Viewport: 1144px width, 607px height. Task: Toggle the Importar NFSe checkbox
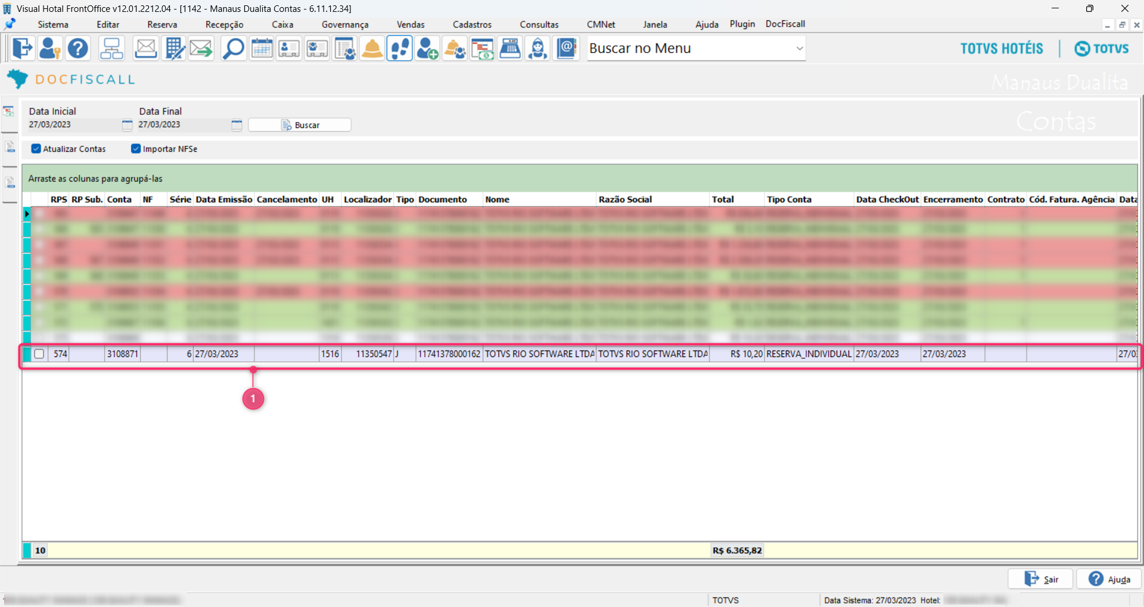tap(136, 149)
